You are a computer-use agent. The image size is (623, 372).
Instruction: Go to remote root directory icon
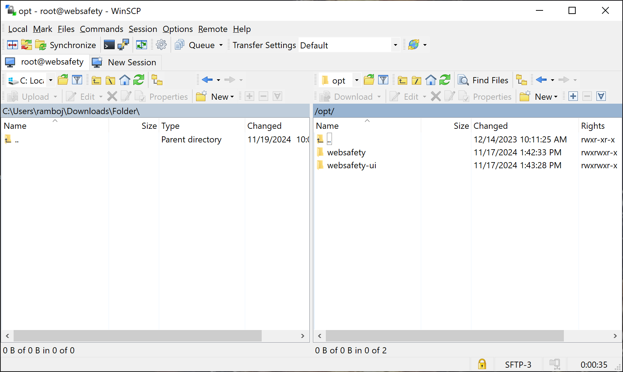pyautogui.click(x=417, y=80)
